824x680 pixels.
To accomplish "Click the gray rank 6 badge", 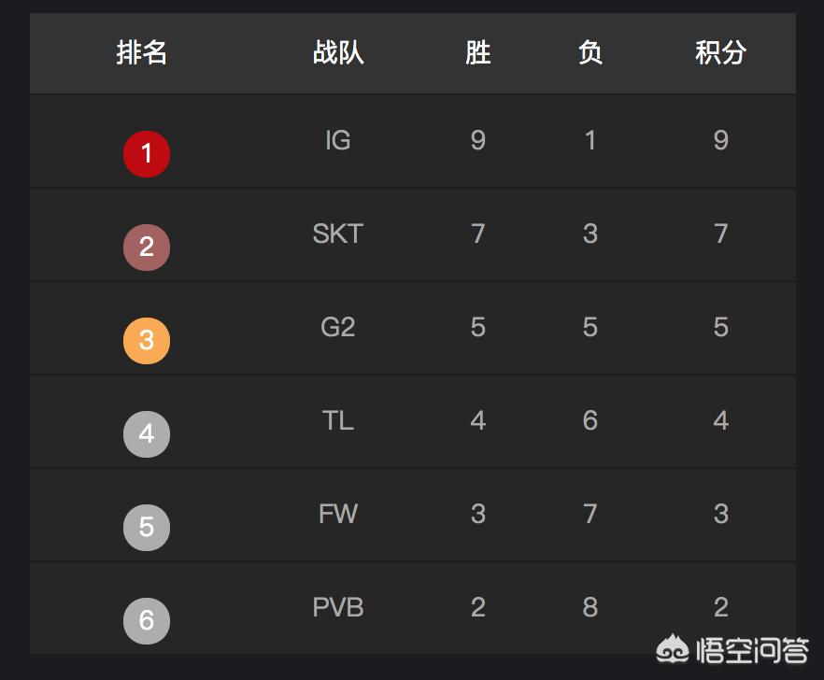I will point(147,620).
